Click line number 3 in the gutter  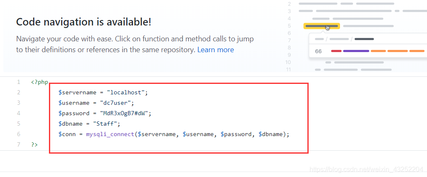[x=18, y=103]
